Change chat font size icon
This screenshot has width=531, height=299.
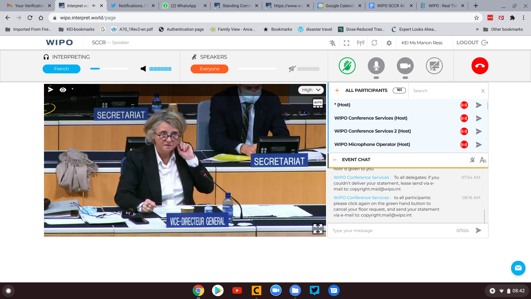point(483,160)
